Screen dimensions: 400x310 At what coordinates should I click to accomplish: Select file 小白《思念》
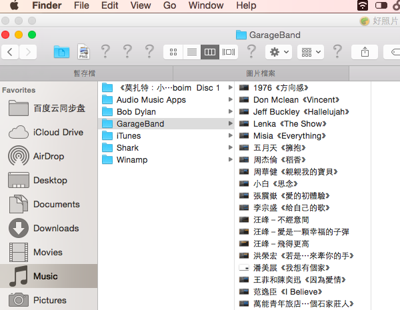coord(303,184)
